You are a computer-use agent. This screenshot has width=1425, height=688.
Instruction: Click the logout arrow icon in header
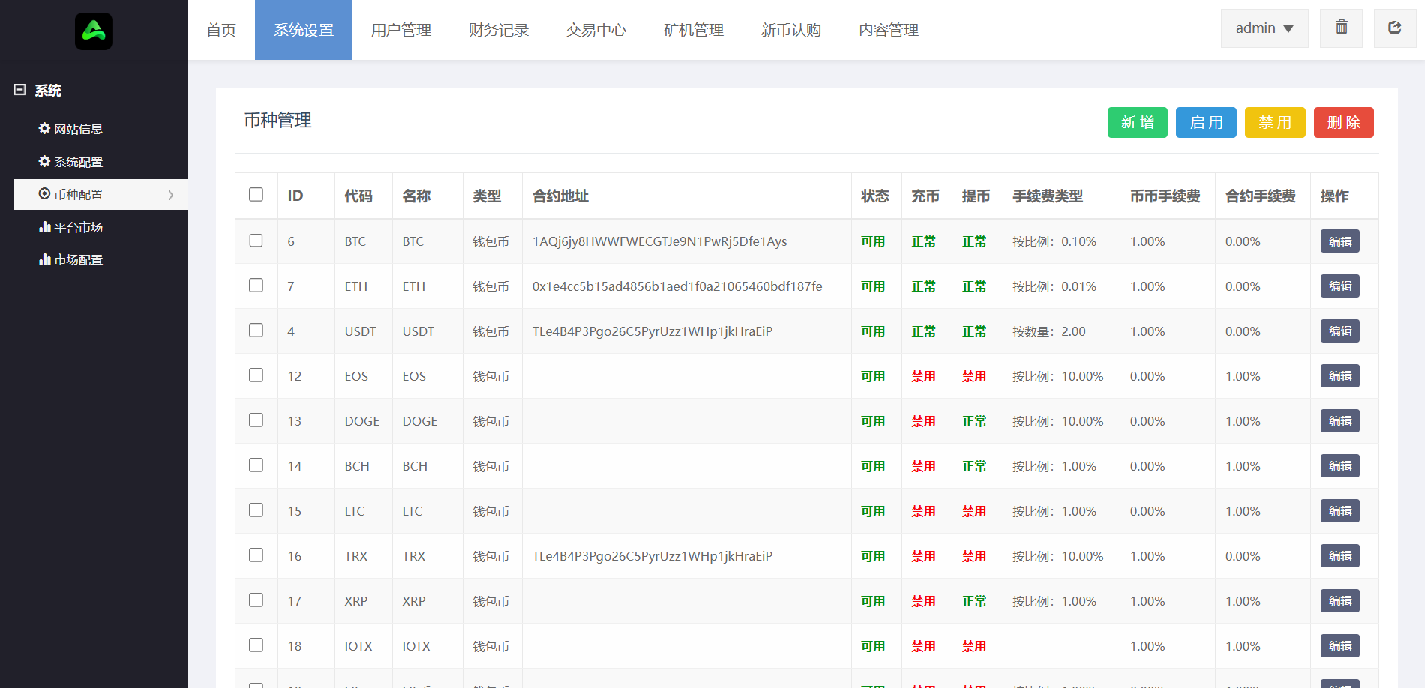[1394, 28]
